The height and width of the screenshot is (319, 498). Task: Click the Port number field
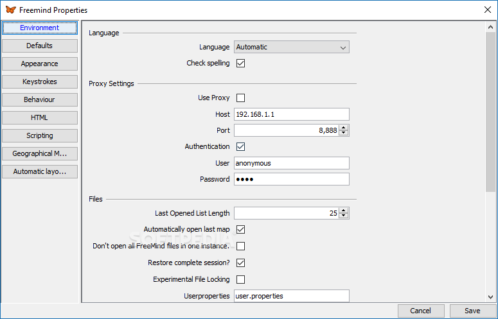pos(287,130)
